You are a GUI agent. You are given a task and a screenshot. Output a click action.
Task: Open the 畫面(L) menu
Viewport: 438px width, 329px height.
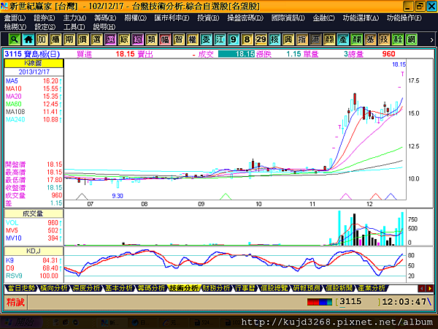pyautogui.click(x=15, y=18)
